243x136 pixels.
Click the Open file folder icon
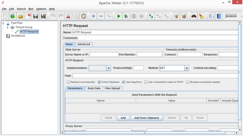(20, 16)
